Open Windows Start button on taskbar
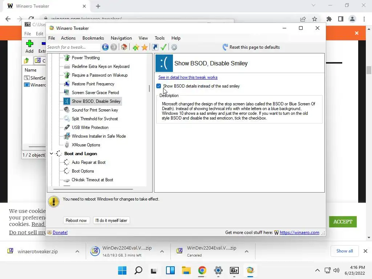 tap(122, 270)
